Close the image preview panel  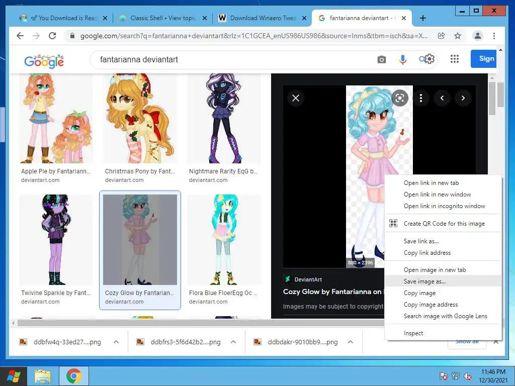(x=296, y=98)
